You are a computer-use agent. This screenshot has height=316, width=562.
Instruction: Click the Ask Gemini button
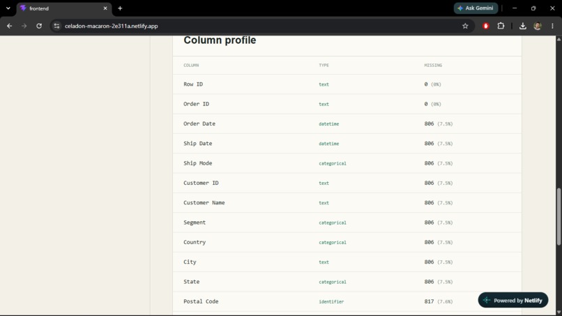pos(476,8)
